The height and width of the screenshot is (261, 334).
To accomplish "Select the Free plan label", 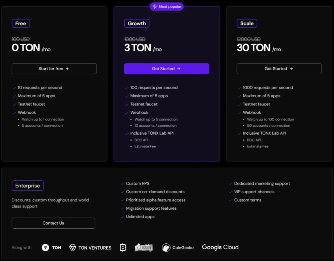I will [x=21, y=24].
